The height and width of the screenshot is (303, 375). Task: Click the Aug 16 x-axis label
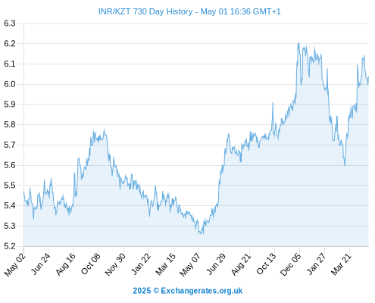coord(65,264)
